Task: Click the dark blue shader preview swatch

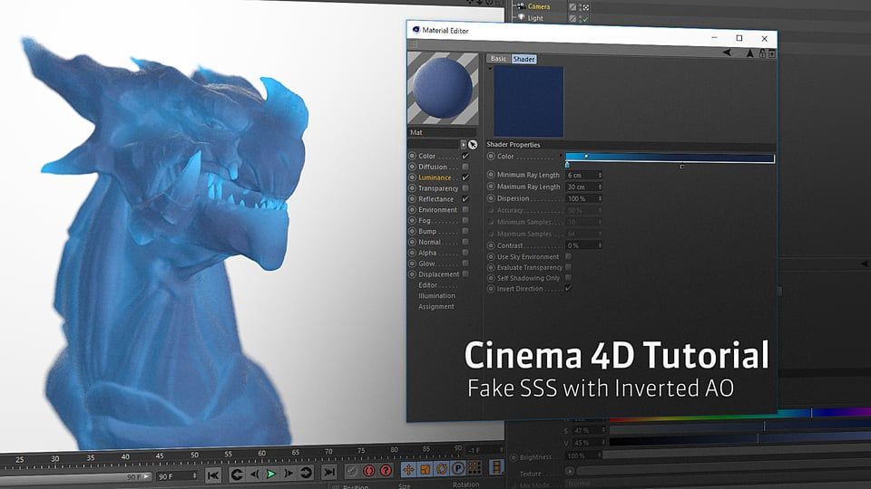Action: (528, 101)
